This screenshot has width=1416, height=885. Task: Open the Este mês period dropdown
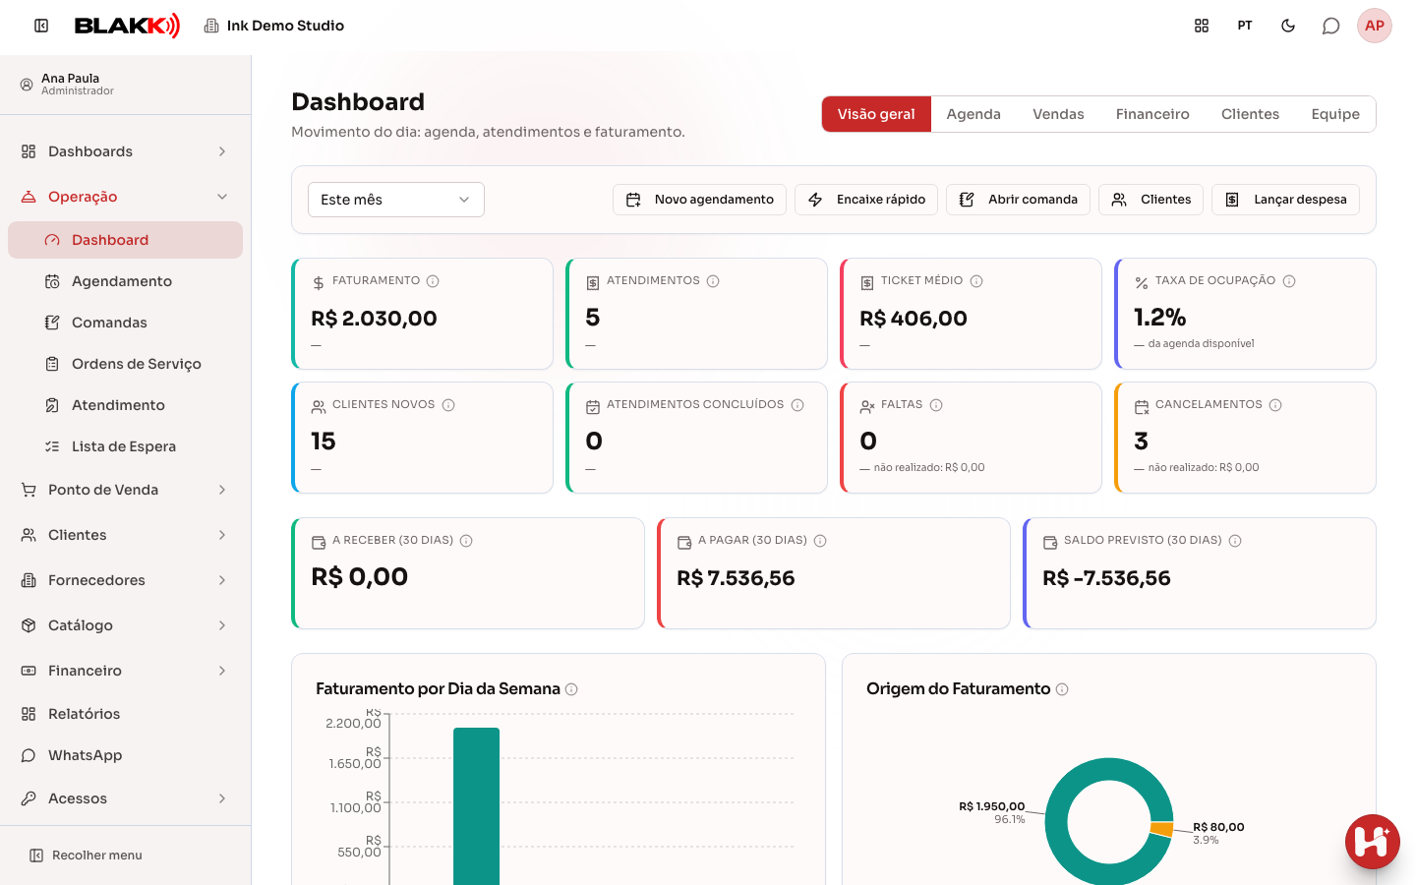point(396,200)
